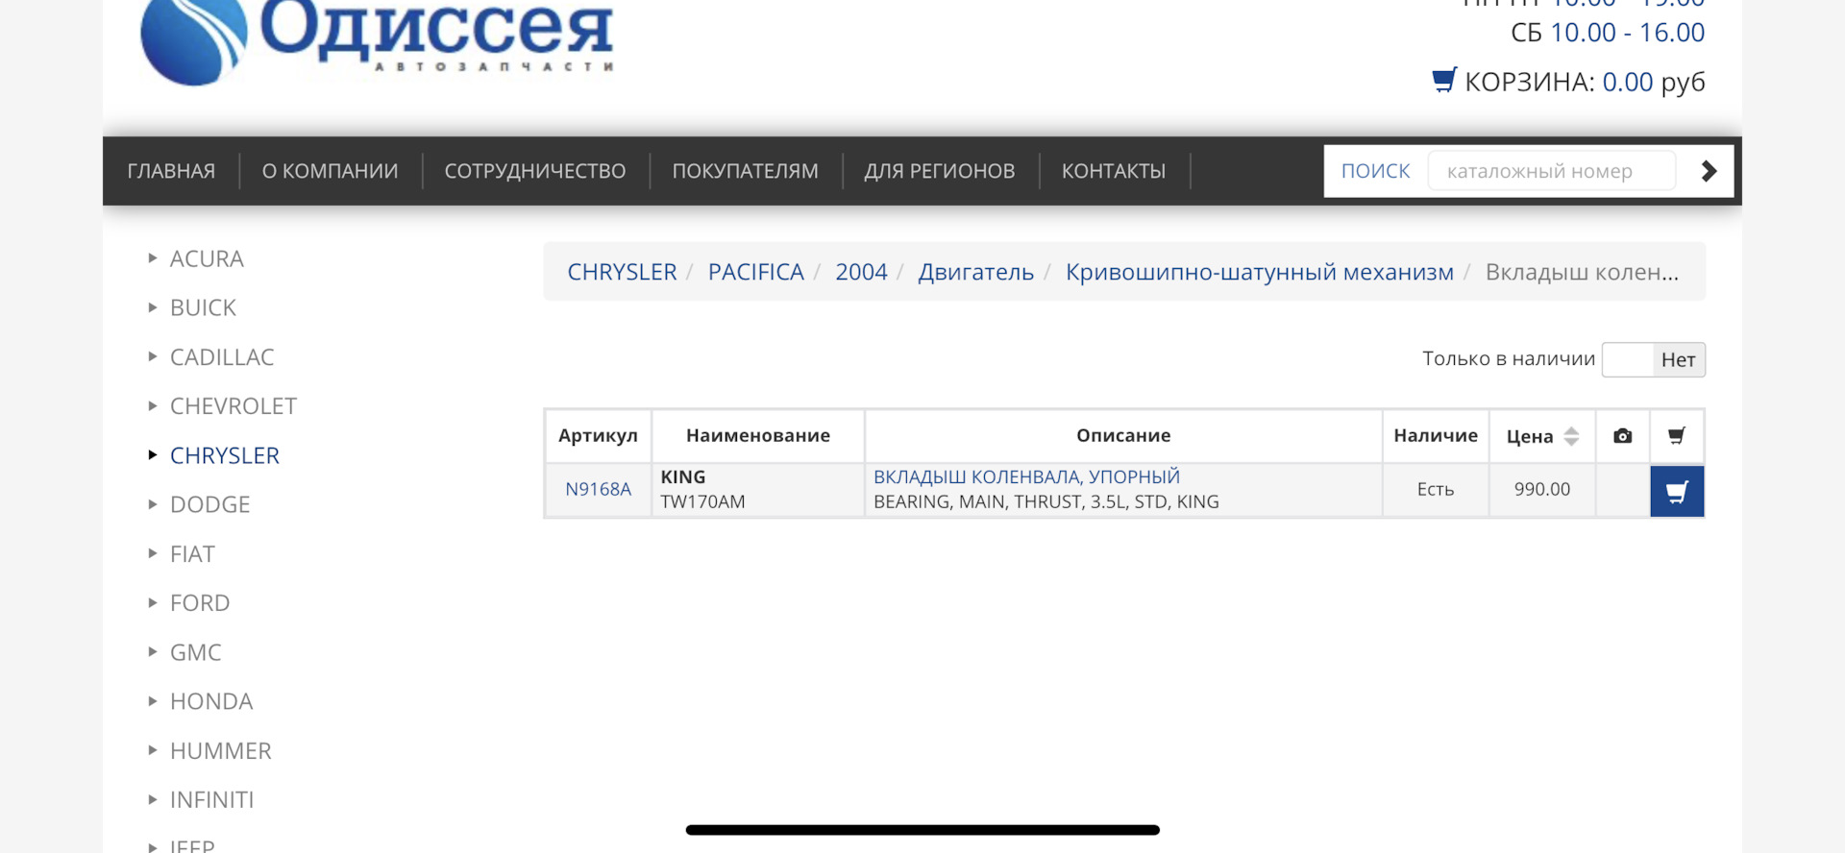The height and width of the screenshot is (853, 1845).
Task: Click the Двигатель breadcrumb link
Action: [x=976, y=273]
